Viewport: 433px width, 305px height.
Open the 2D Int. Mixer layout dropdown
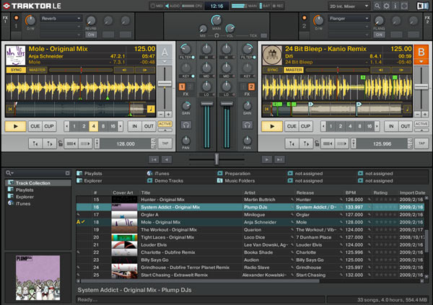click(349, 6)
